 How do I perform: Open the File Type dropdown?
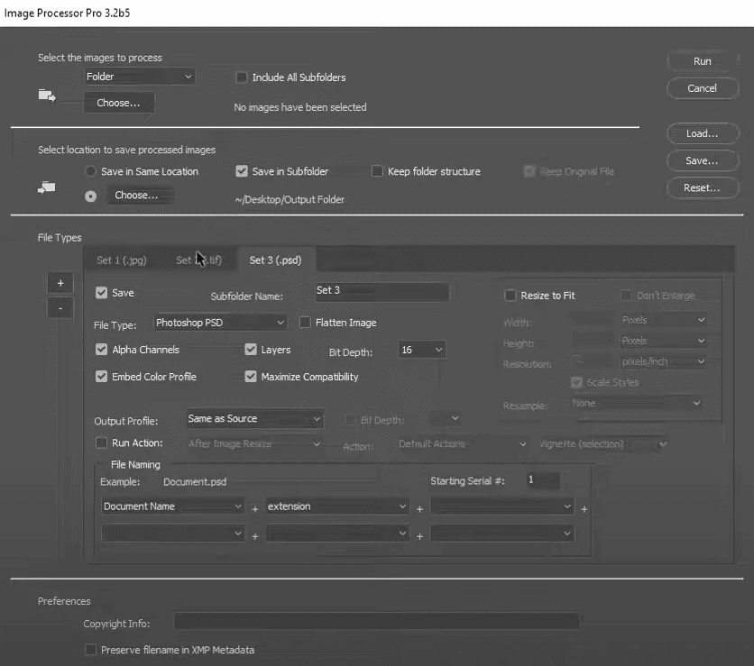[220, 322]
